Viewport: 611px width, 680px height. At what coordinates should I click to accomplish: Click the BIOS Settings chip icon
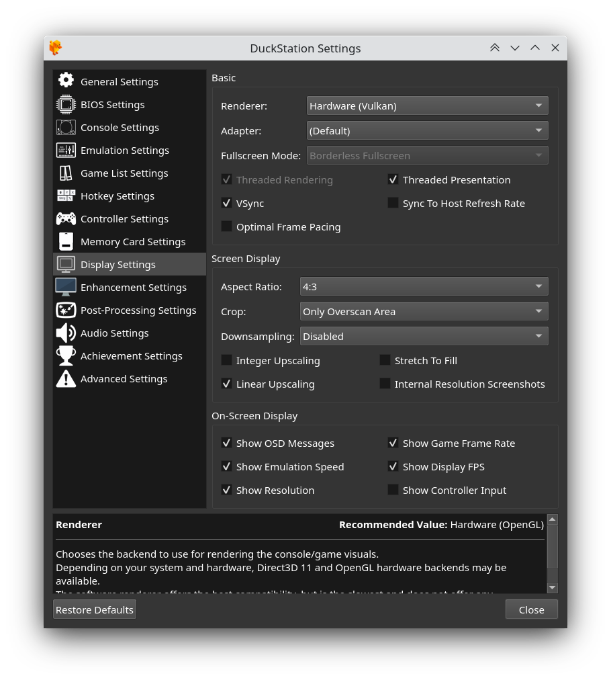tap(66, 104)
